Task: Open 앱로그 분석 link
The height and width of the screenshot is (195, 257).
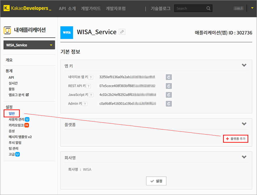Action: [16, 95]
